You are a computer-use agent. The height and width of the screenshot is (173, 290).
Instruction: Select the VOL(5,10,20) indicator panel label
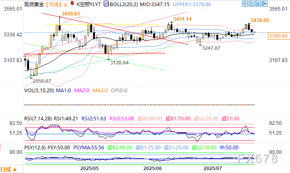click(x=40, y=91)
